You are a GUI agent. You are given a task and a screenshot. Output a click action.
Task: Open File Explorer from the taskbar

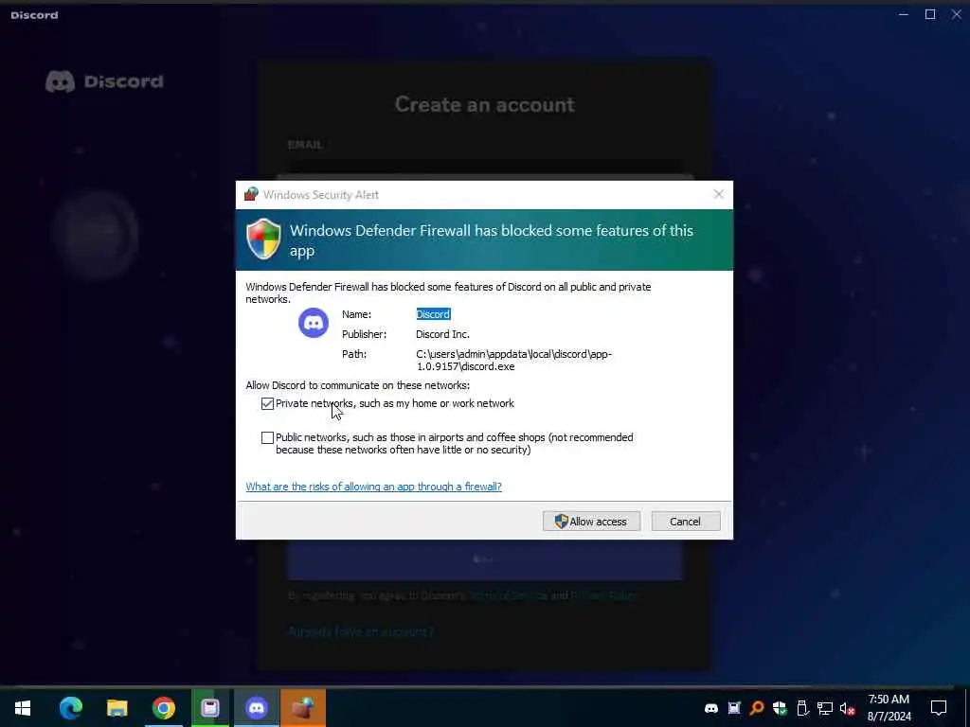[117, 708]
